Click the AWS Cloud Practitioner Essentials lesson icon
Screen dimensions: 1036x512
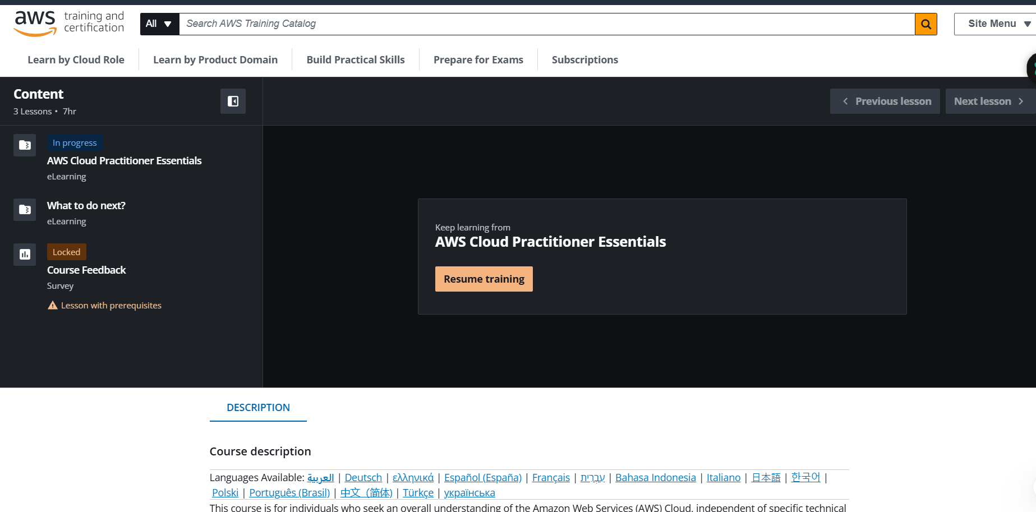25,145
